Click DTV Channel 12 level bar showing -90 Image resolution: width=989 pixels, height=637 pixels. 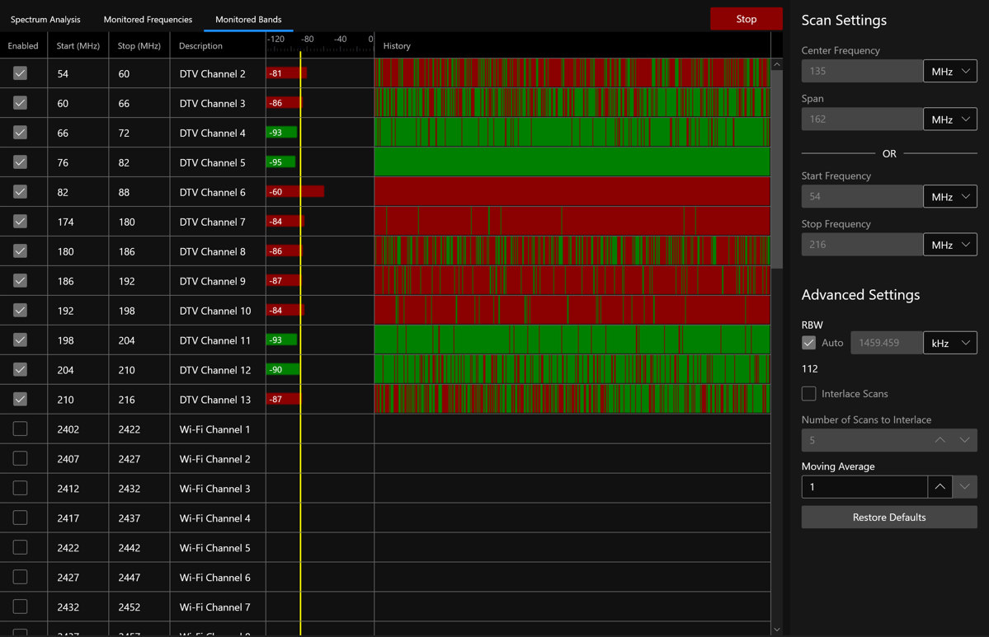[x=283, y=369]
